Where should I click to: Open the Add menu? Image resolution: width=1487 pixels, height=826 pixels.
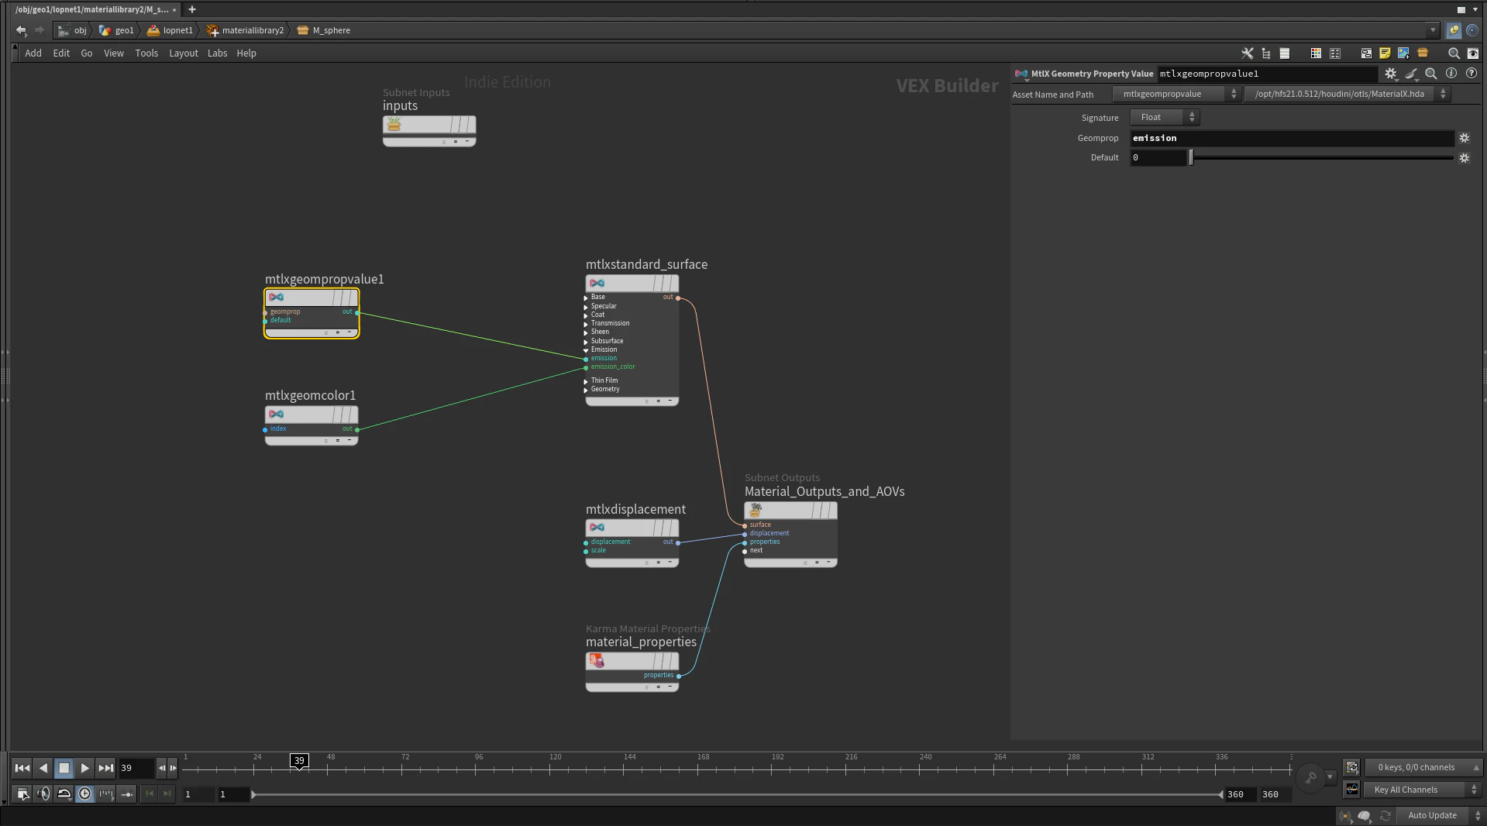pos(33,53)
